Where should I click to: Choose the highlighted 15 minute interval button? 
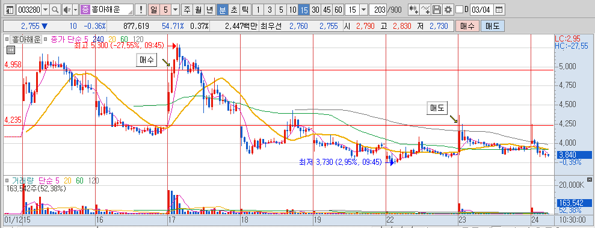click(x=304, y=10)
